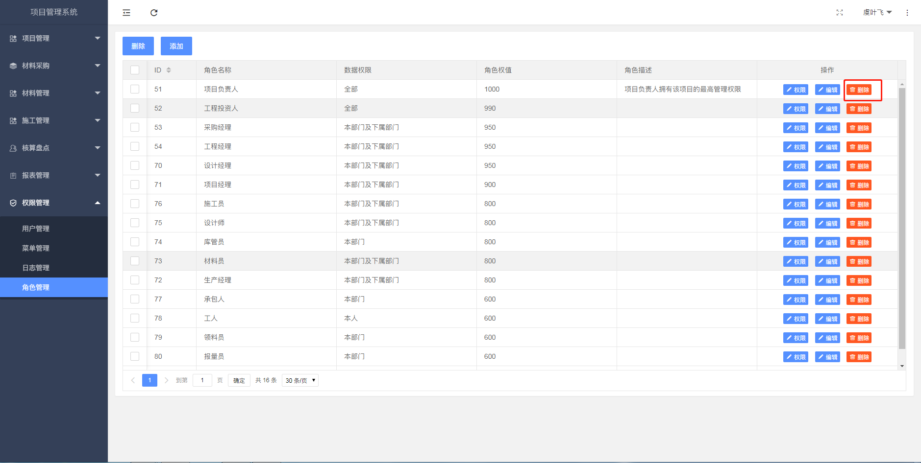Tick the checkbox for 报量员 row
Image resolution: width=921 pixels, height=463 pixels.
(x=135, y=356)
